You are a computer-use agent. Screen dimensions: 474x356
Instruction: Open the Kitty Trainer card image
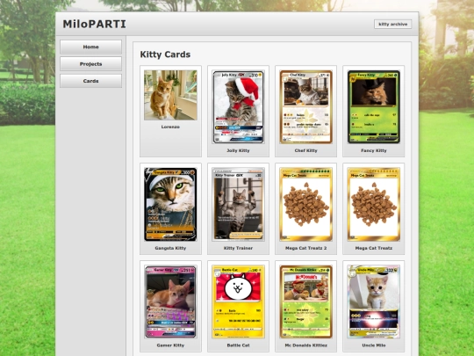[238, 204]
